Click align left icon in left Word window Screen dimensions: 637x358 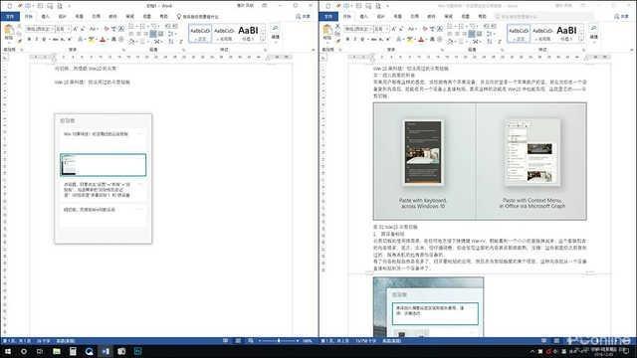click(x=131, y=34)
